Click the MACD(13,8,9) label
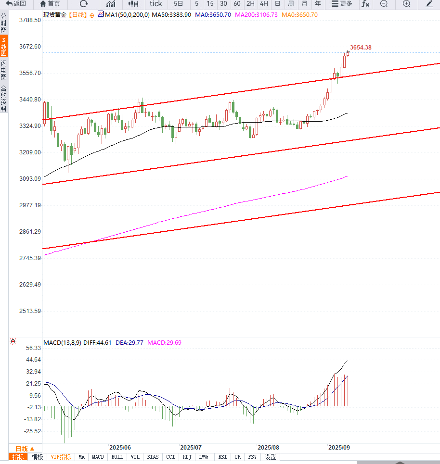This screenshot has width=440, height=464. tap(63, 343)
